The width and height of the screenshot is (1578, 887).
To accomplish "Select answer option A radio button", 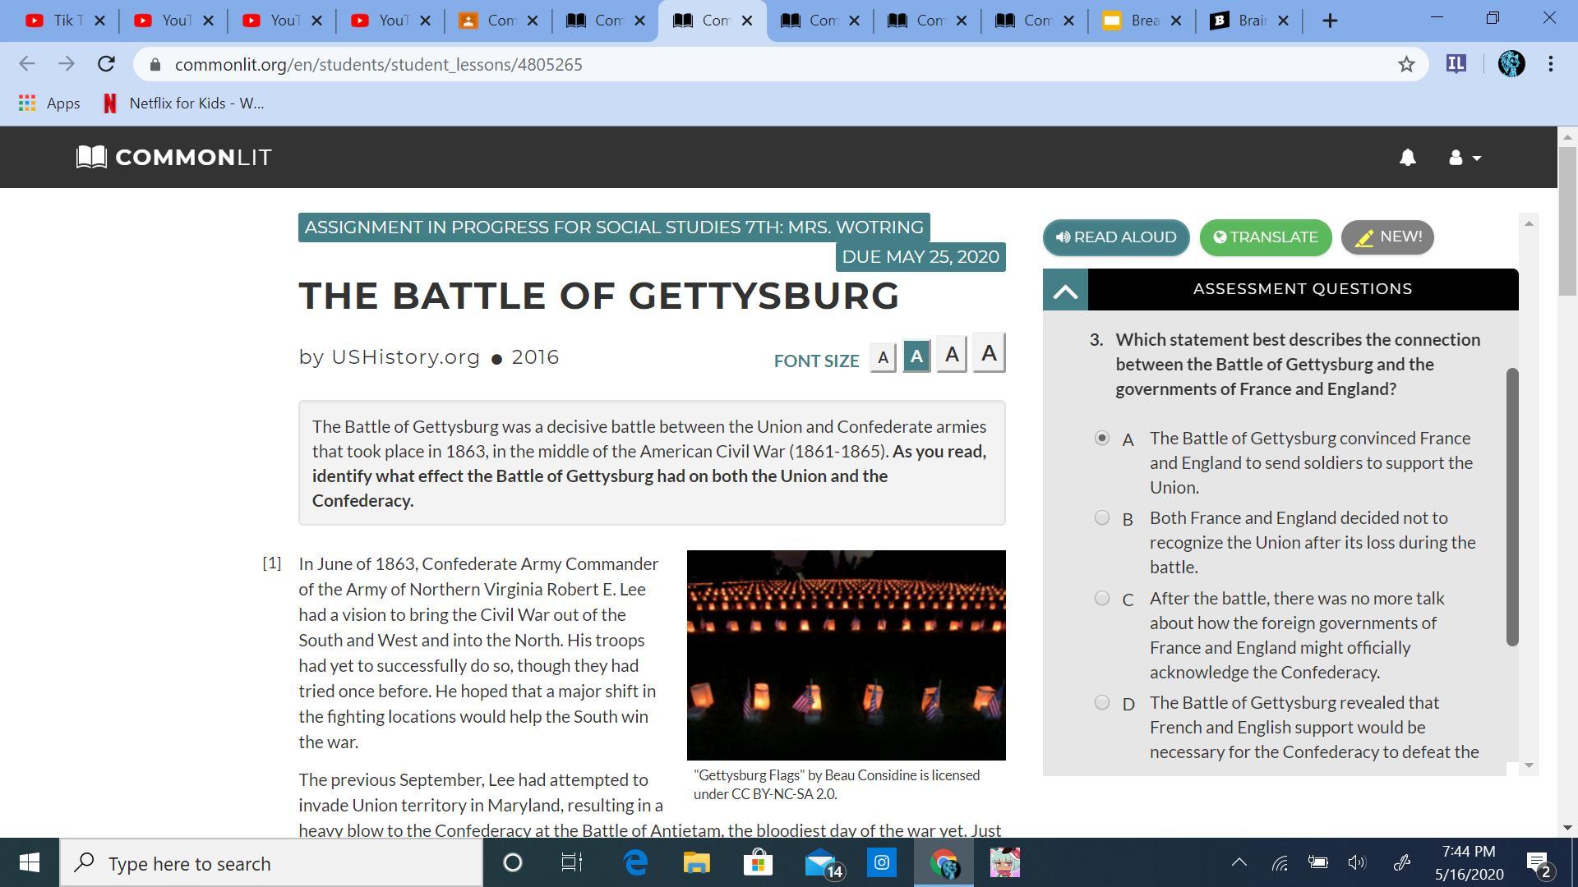I will (x=1102, y=439).
